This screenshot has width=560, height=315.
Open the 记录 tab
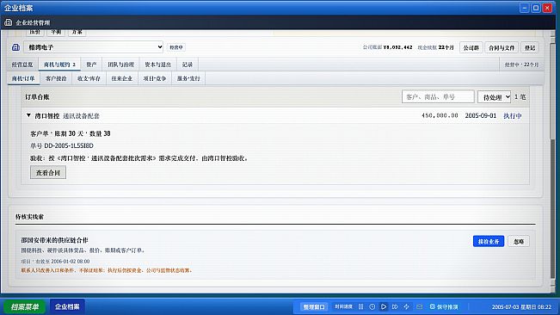coord(188,65)
